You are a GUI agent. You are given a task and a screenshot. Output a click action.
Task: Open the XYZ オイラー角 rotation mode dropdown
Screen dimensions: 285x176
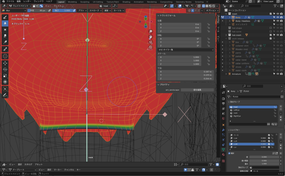(x=185, y=50)
